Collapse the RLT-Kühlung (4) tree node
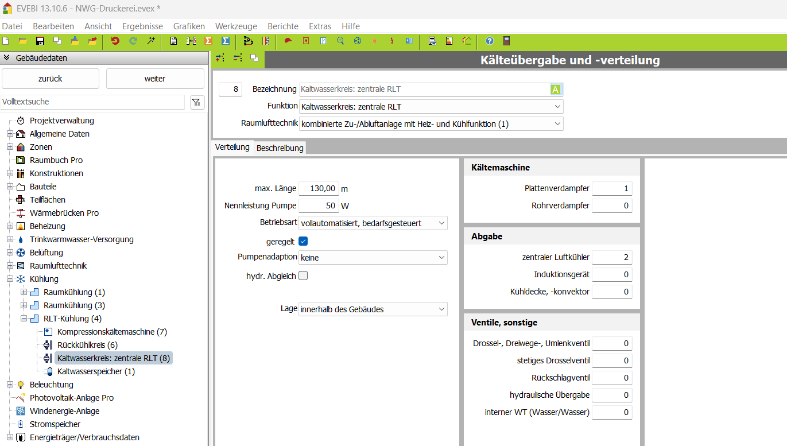This screenshot has height=446, width=787. click(24, 319)
